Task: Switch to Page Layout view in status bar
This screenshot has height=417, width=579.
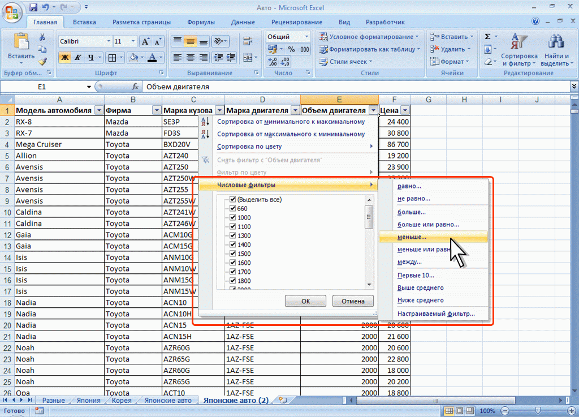Action: (x=459, y=411)
